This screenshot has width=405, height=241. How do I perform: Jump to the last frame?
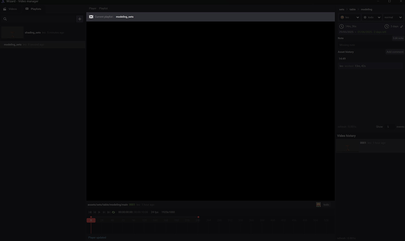[x=109, y=212]
